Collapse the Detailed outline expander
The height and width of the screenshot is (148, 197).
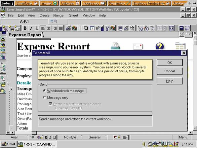click(8, 83)
